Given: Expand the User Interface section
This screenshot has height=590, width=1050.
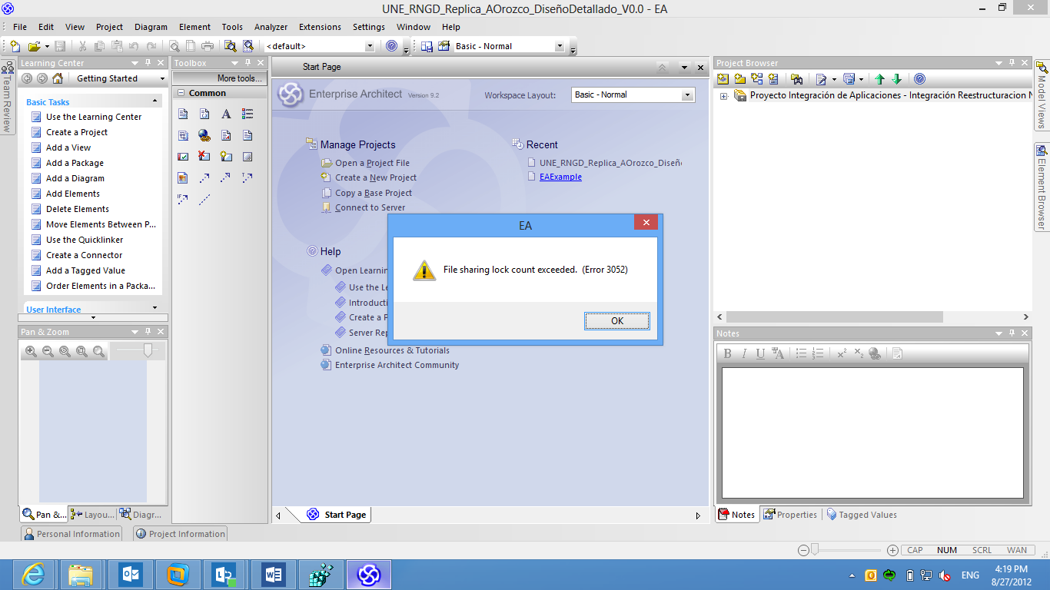Looking at the screenshot, I should pos(155,308).
